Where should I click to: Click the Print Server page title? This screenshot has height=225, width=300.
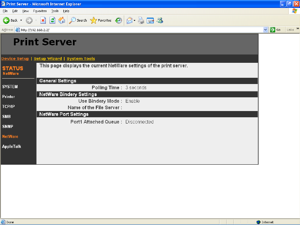45,42
